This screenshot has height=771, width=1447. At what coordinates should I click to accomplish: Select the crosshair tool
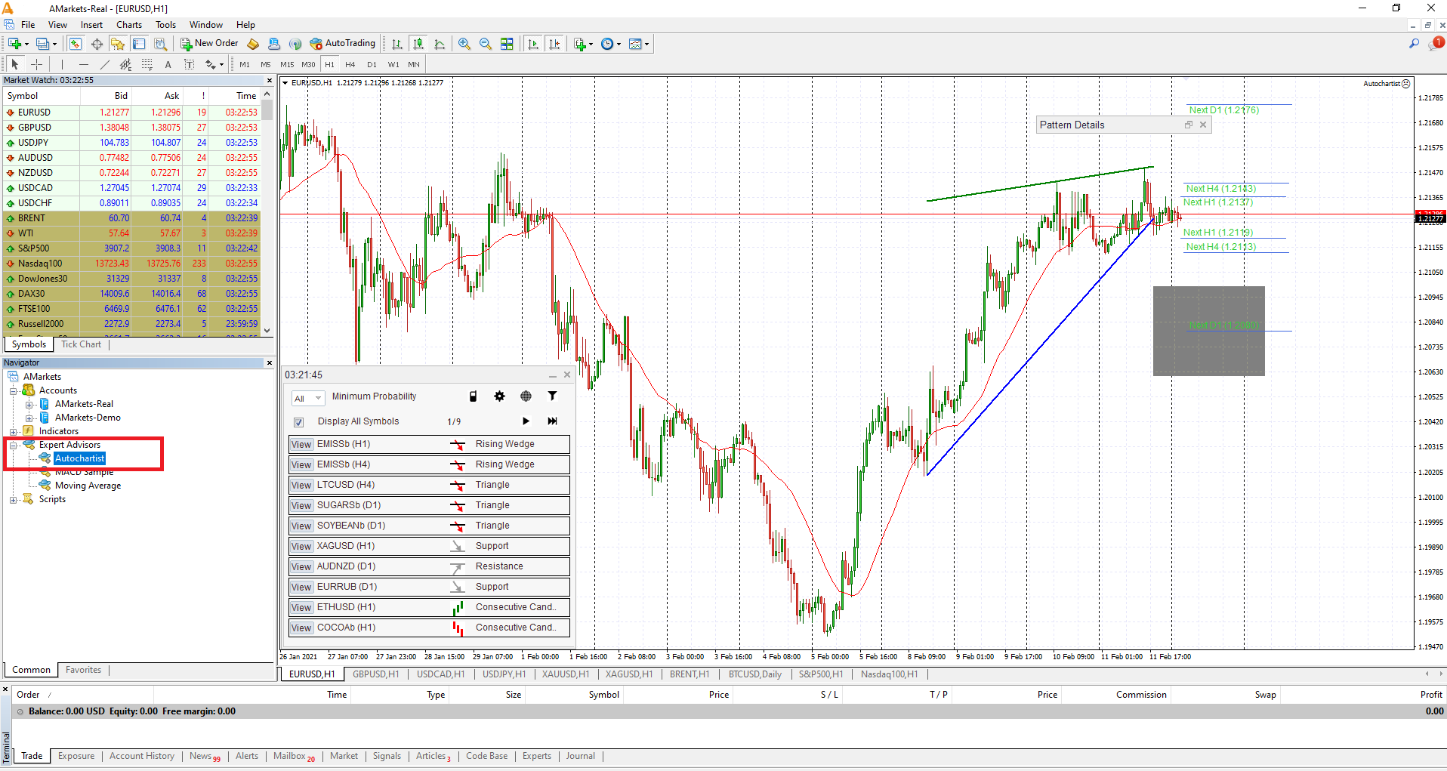[36, 64]
